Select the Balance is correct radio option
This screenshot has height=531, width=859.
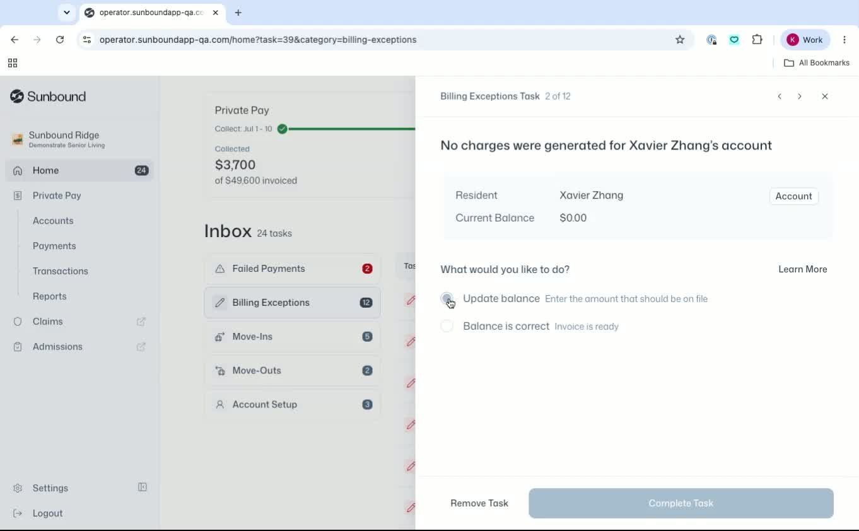(x=447, y=326)
